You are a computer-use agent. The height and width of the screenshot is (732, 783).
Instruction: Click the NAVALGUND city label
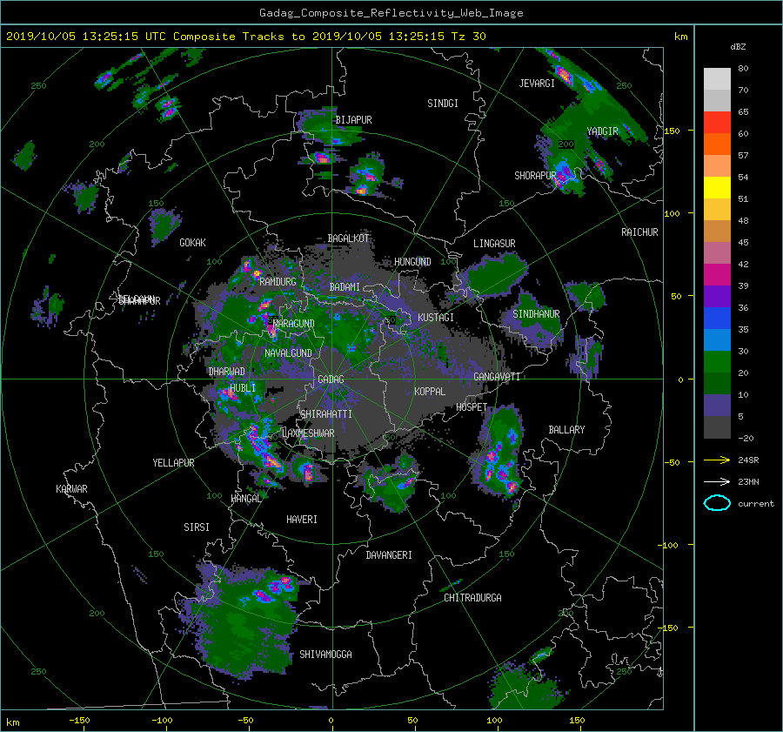pos(288,353)
